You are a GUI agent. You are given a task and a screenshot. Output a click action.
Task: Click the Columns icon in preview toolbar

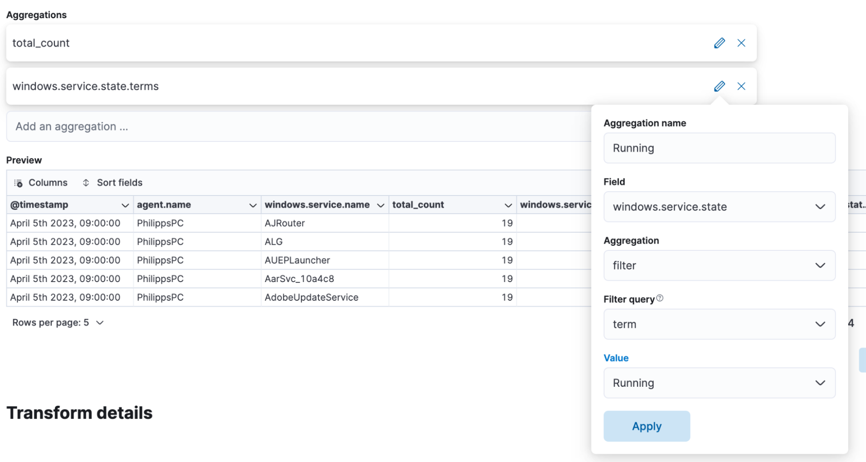[x=18, y=183]
